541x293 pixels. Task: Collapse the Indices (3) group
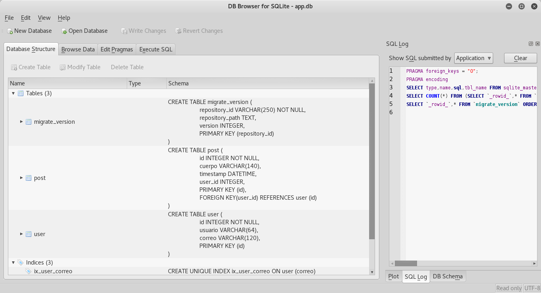click(x=13, y=263)
